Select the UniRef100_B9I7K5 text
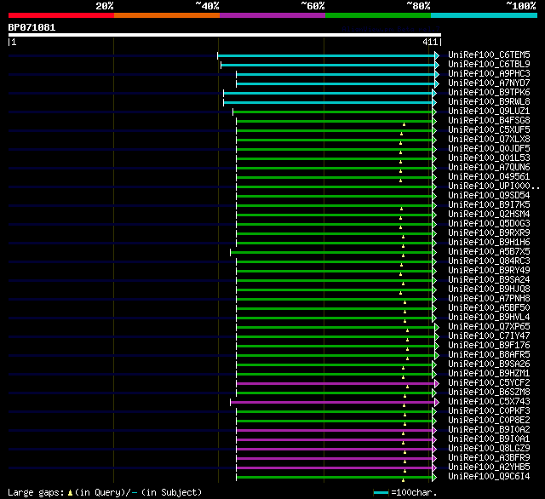 [489, 205]
